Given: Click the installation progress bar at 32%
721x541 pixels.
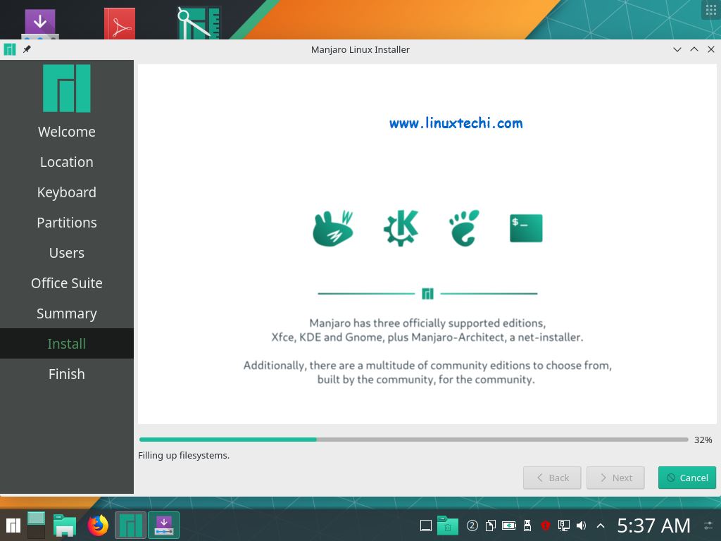Looking at the screenshot, I should pyautogui.click(x=413, y=440).
